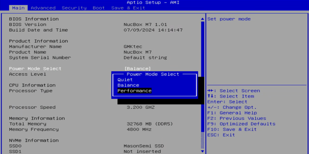309x154 pixels.
Task: Switch to the Advanced tab
Action: pos(43,8)
